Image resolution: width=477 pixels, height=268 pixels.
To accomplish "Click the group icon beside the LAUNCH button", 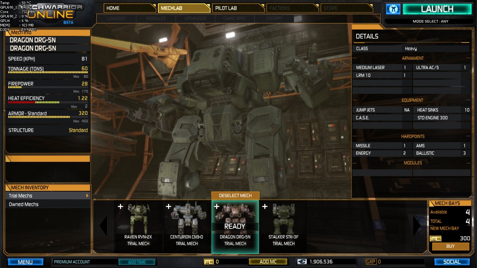I will tap(393, 9).
